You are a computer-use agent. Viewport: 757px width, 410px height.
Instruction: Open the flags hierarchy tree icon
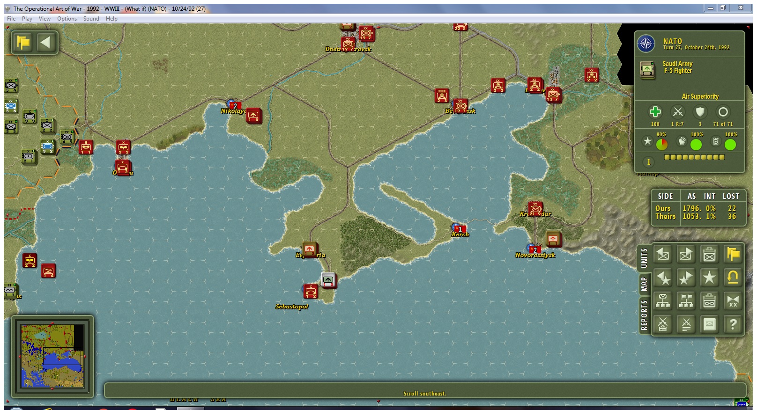pyautogui.click(x=686, y=301)
